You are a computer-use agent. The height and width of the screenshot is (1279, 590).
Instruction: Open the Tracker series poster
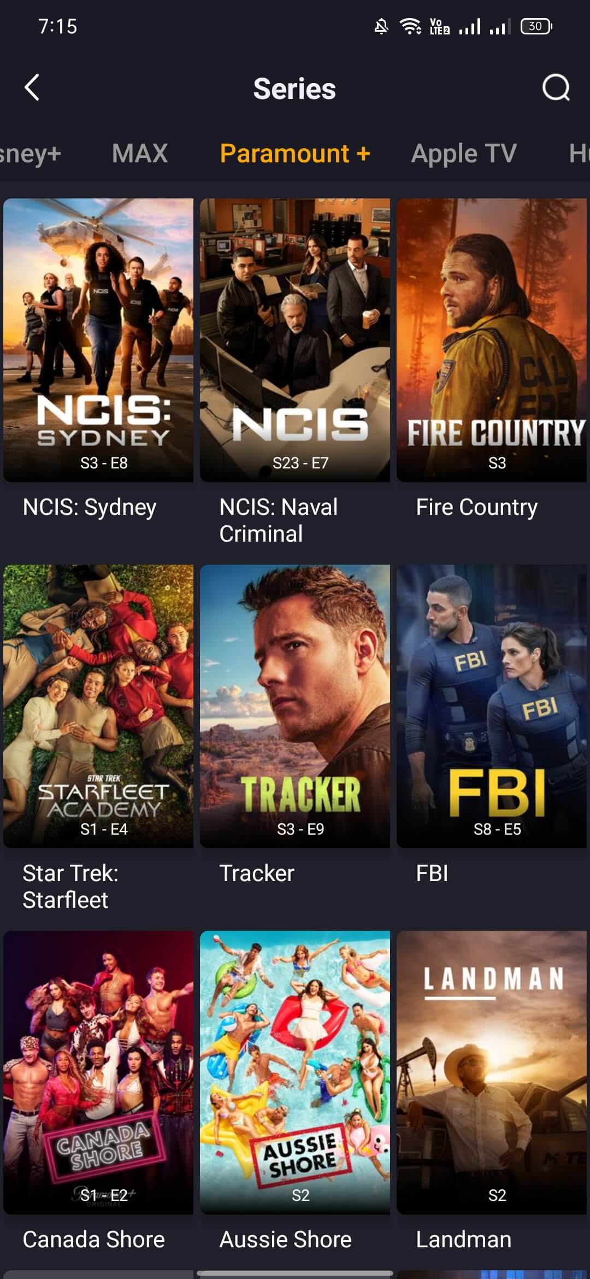pos(295,706)
